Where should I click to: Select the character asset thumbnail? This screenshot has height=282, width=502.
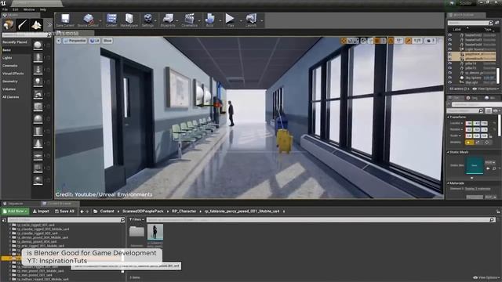(x=155, y=232)
